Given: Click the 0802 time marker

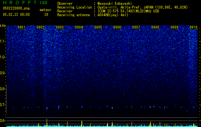Looking at the screenshot, I should pyautogui.click(x=41, y=27).
